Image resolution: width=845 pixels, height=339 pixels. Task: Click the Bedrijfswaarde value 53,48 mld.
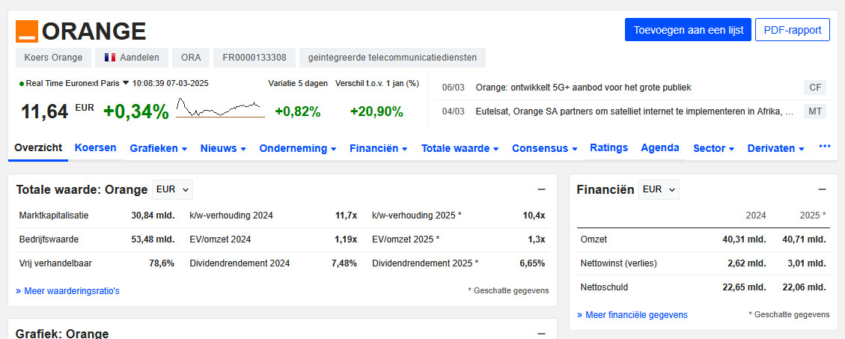click(153, 239)
